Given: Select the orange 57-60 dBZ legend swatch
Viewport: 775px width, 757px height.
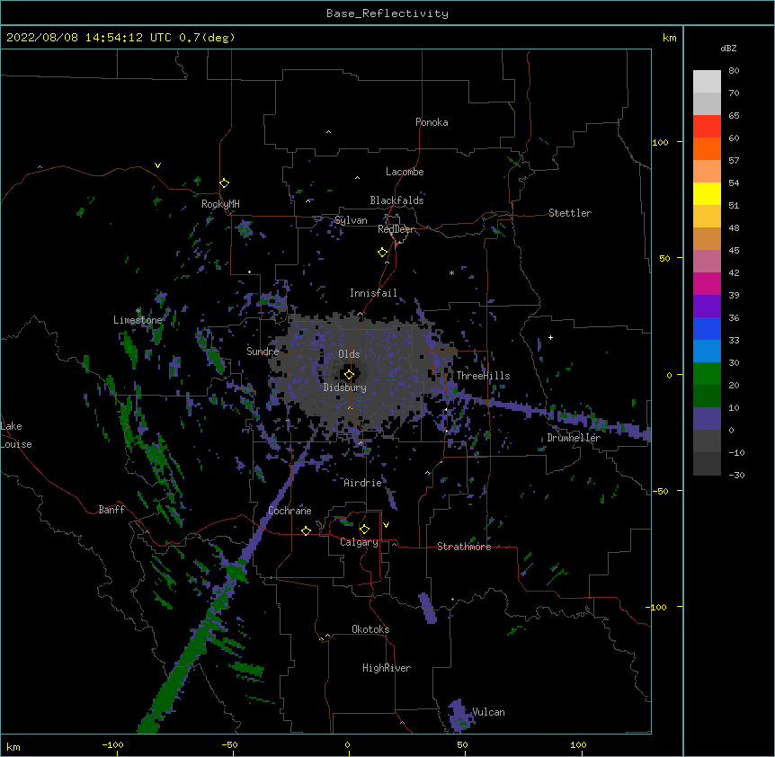Looking at the screenshot, I should coord(707,148).
